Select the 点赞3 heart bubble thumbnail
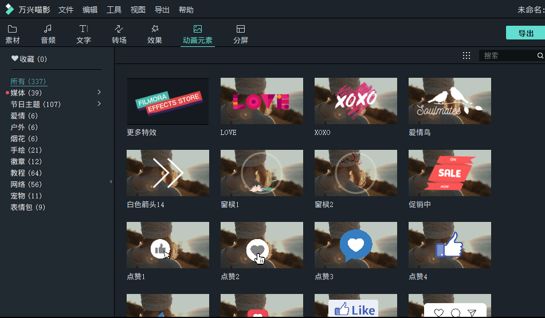 pyautogui.click(x=355, y=245)
